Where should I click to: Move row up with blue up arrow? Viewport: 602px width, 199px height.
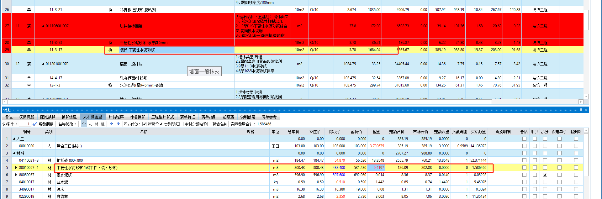click(x=112, y=124)
